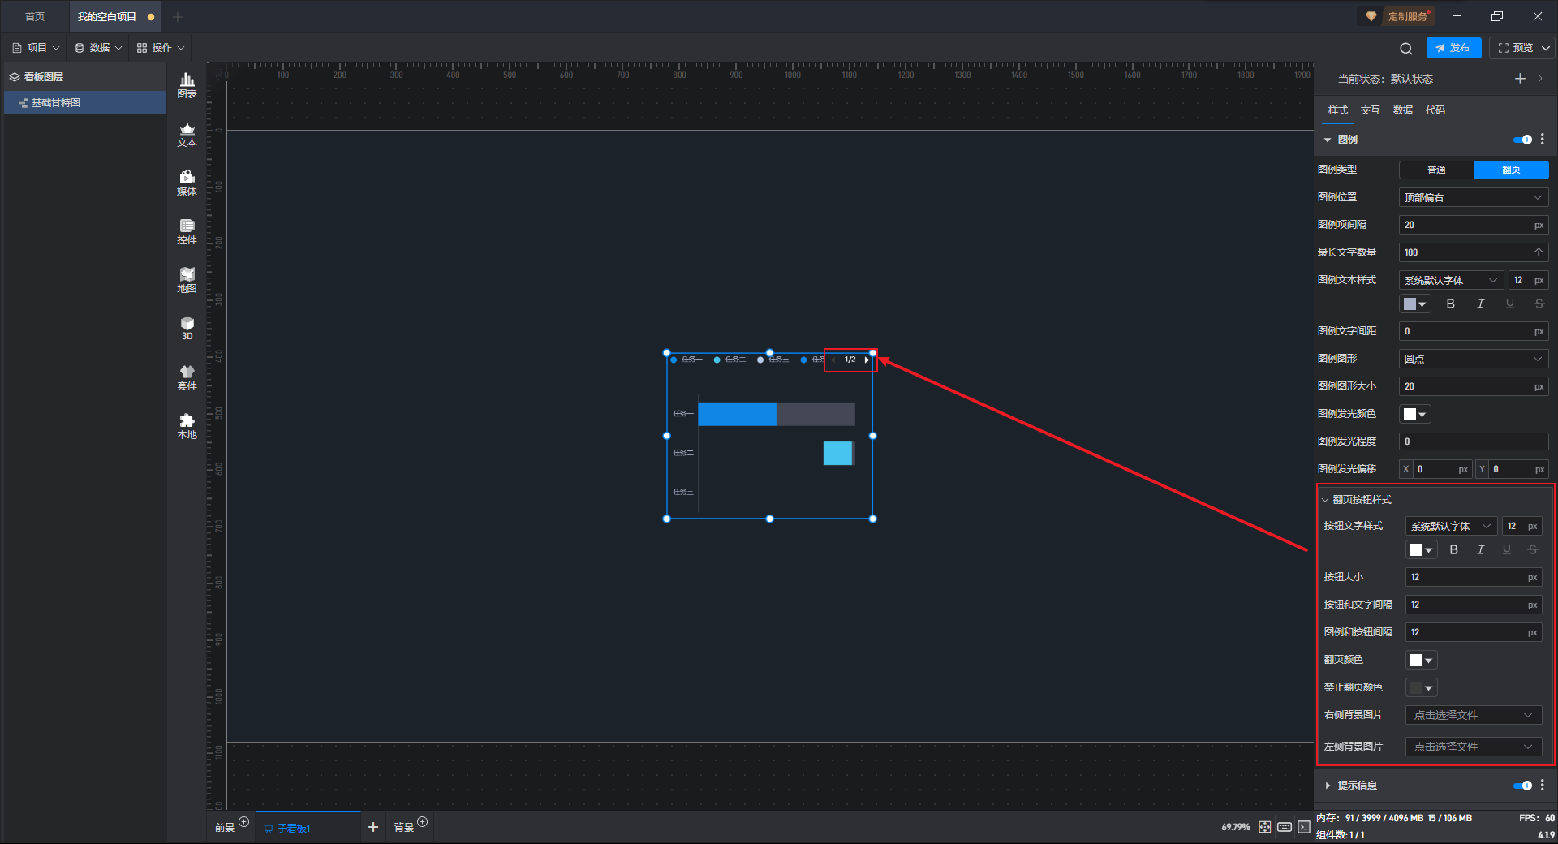
Task: Open 翻页颜色 color swatch
Action: point(1422,660)
